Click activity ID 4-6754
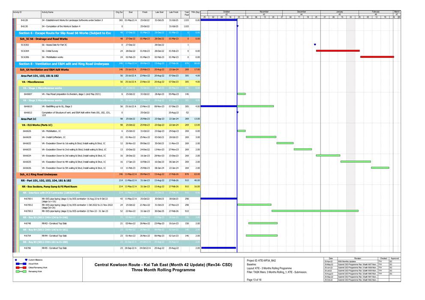The image size is (425, 300). click(27, 236)
